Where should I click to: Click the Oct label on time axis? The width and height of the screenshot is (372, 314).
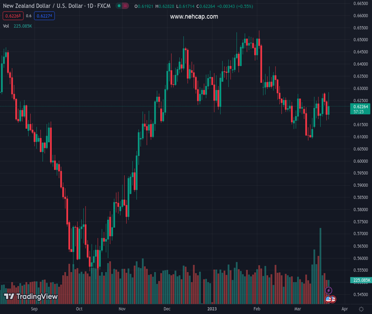pos(79,309)
